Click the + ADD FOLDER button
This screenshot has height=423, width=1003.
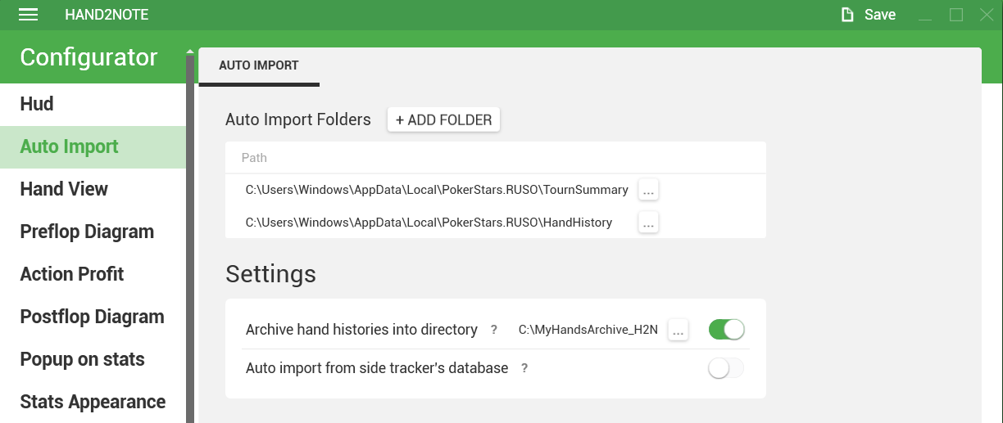(443, 119)
